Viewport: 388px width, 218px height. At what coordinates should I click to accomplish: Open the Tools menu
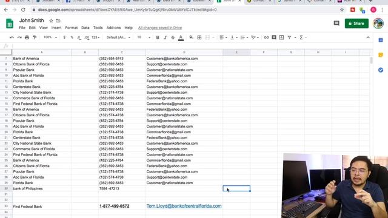click(x=98, y=28)
